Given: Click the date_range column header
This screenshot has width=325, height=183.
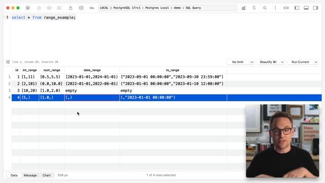Looking at the screenshot, I should pyautogui.click(x=92, y=70).
